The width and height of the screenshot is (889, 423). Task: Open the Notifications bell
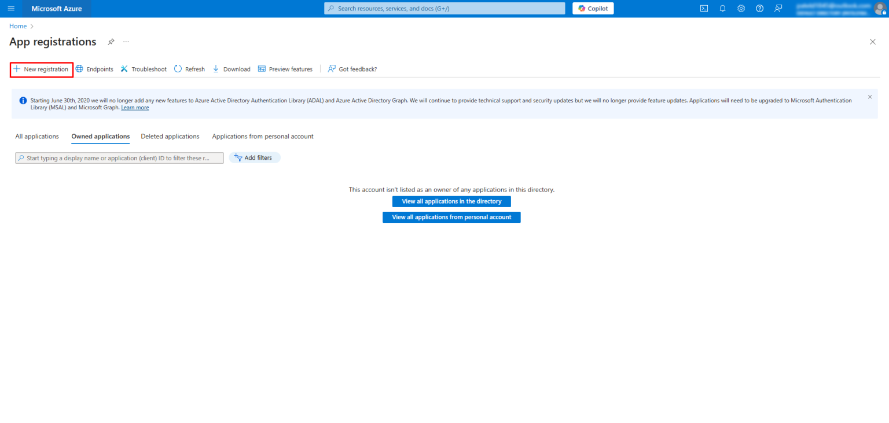(x=722, y=8)
